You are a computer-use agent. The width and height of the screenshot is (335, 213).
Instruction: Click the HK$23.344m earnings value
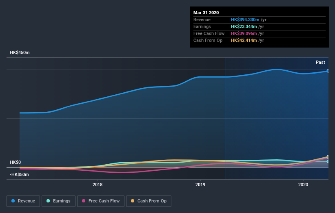244,26
